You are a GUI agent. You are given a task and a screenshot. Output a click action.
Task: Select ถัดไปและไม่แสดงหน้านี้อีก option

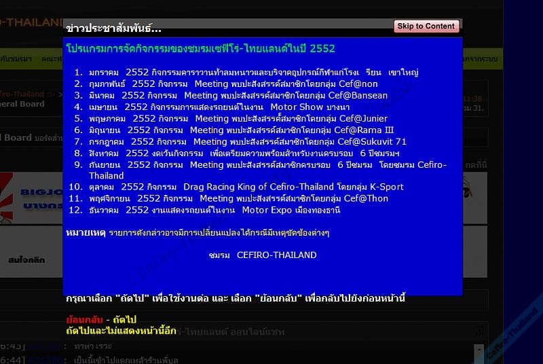click(x=121, y=330)
